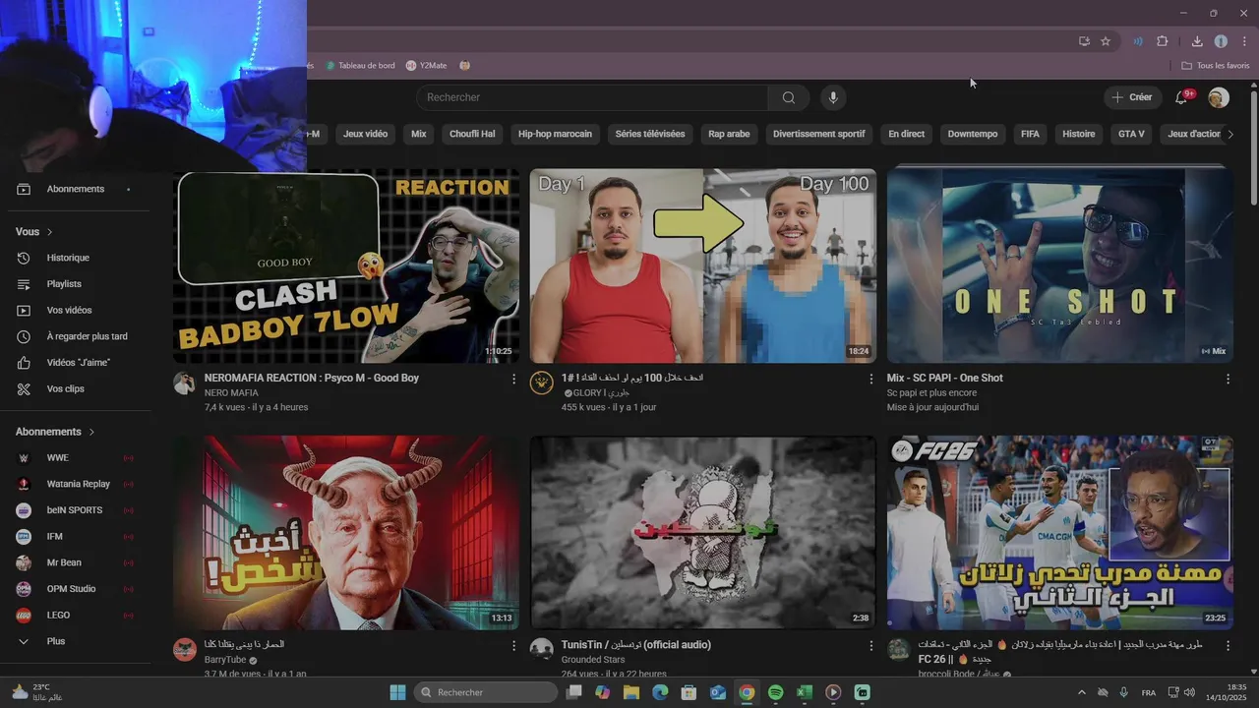Image resolution: width=1259 pixels, height=708 pixels.
Task: Expand the Abonnements section heading
Action: [x=55, y=432]
